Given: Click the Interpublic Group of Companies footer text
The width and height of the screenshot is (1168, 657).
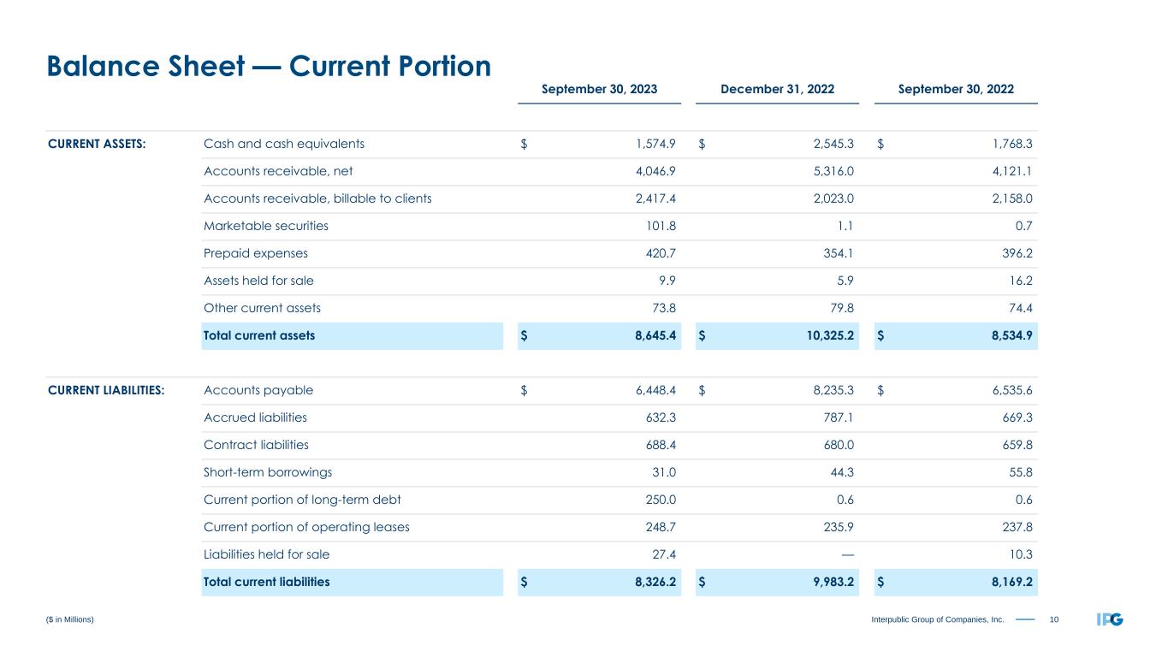Looking at the screenshot, I should 939,619.
